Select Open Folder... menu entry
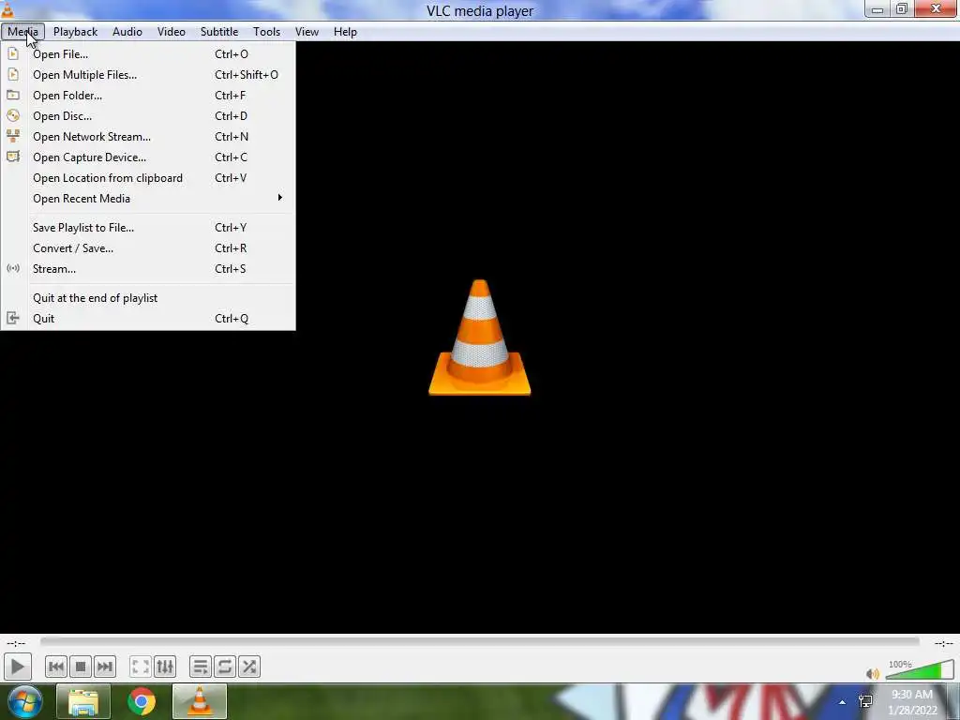The height and width of the screenshot is (720, 960). click(148, 96)
